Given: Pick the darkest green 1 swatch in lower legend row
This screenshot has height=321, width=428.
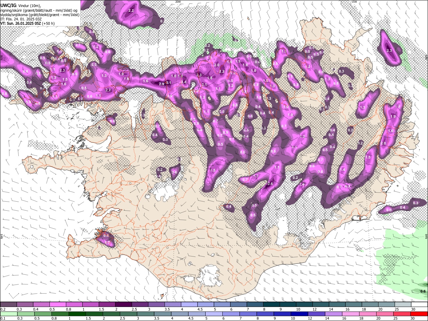Looking at the screenshot, I should tap(77, 314).
